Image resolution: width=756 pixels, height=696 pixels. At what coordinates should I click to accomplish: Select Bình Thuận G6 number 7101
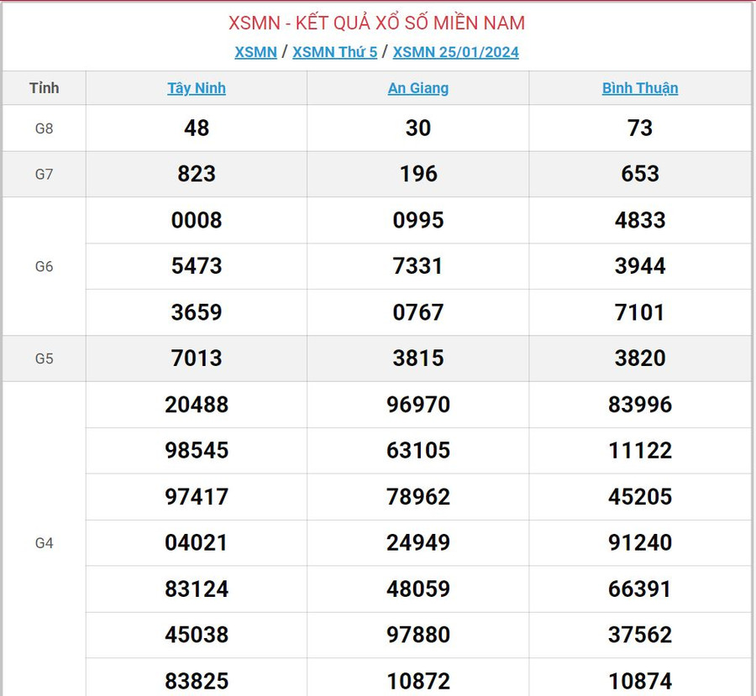(x=640, y=312)
